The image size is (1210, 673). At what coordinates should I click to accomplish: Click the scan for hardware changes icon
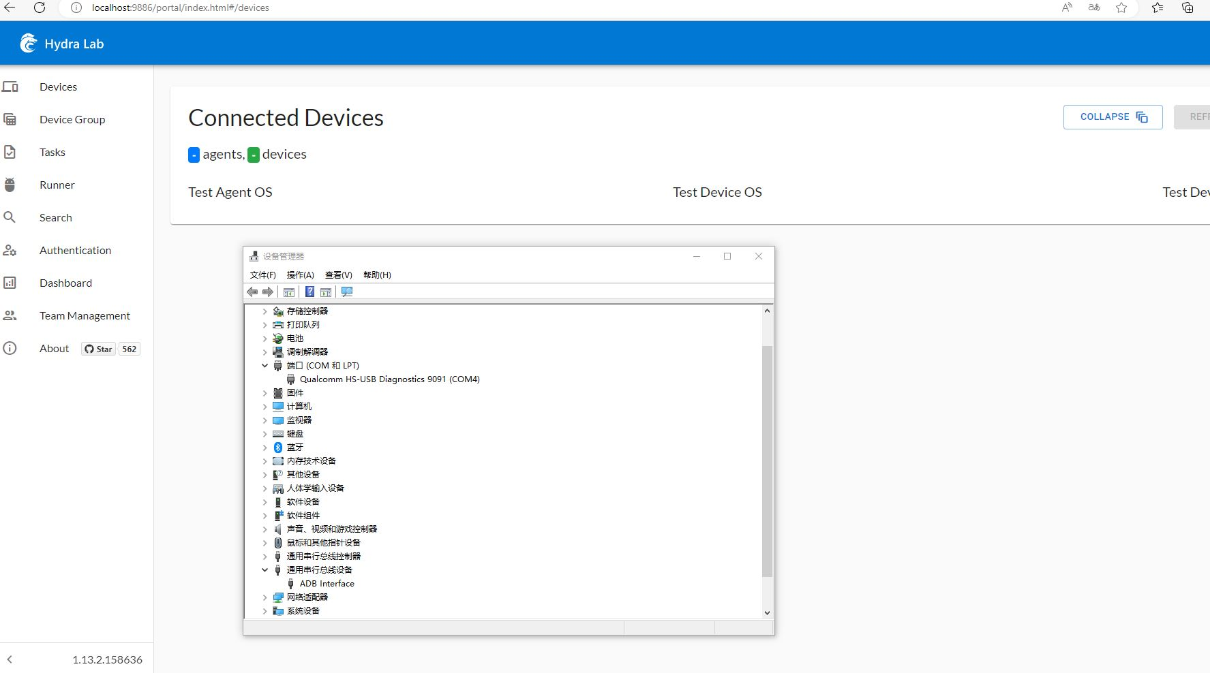[347, 292]
